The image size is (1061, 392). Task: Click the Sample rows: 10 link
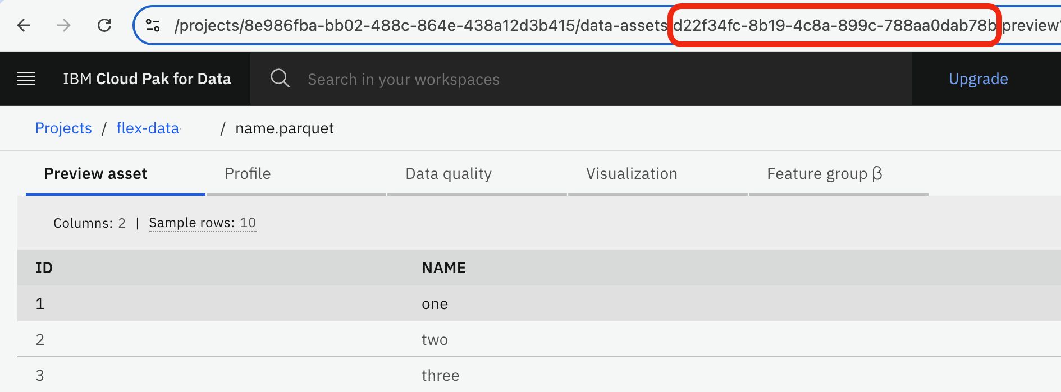(x=202, y=223)
